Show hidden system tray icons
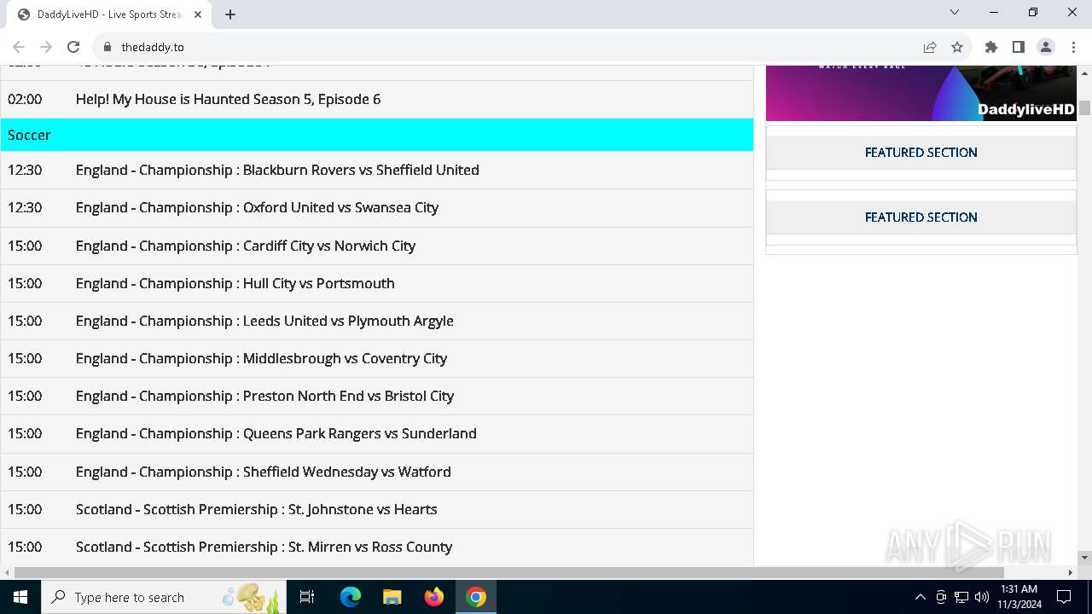Viewport: 1092px width, 614px height. point(920,597)
